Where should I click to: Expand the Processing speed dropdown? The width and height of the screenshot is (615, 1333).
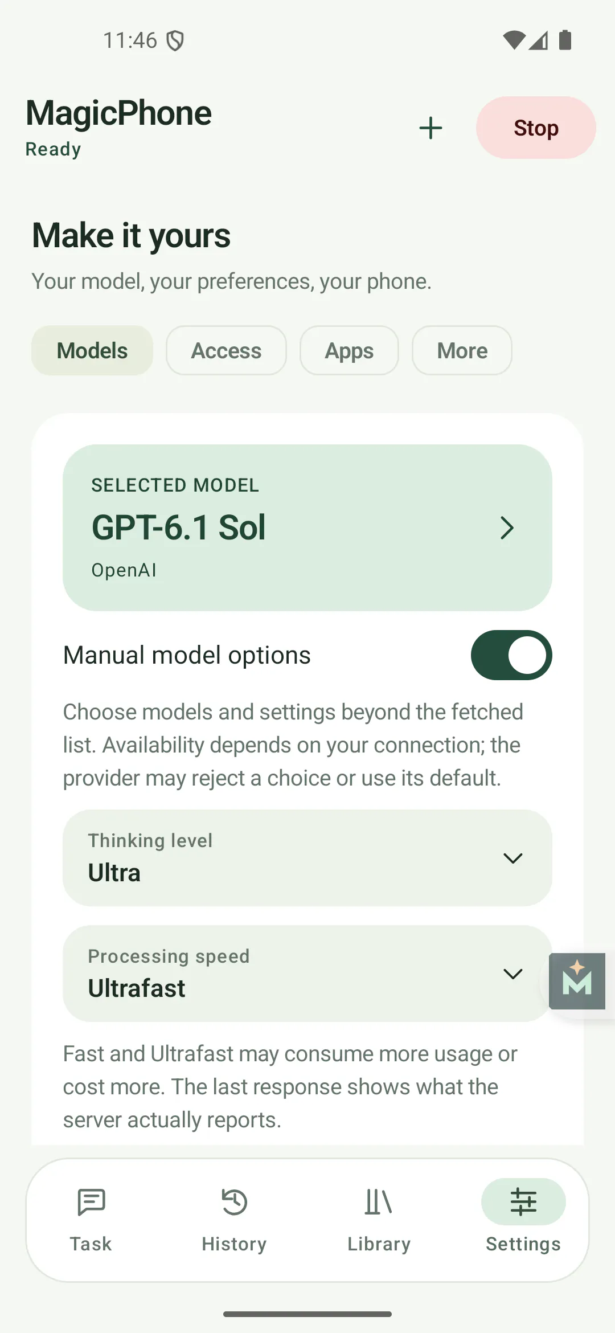point(307,974)
